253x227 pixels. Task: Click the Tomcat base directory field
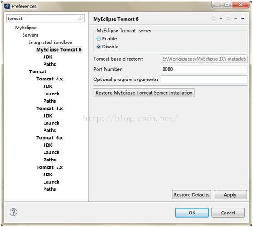pos(204,59)
